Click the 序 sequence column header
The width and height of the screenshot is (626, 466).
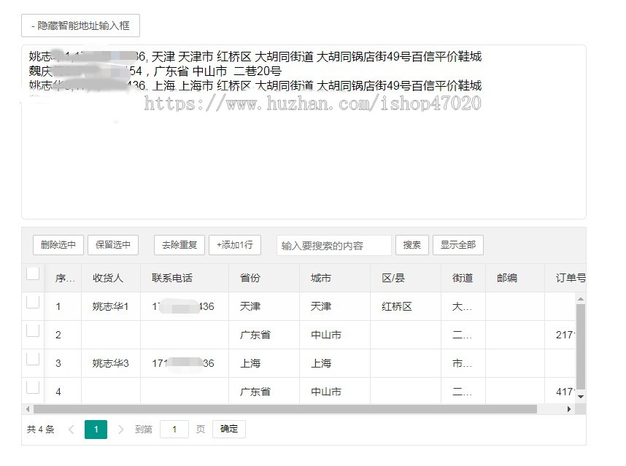(x=63, y=278)
